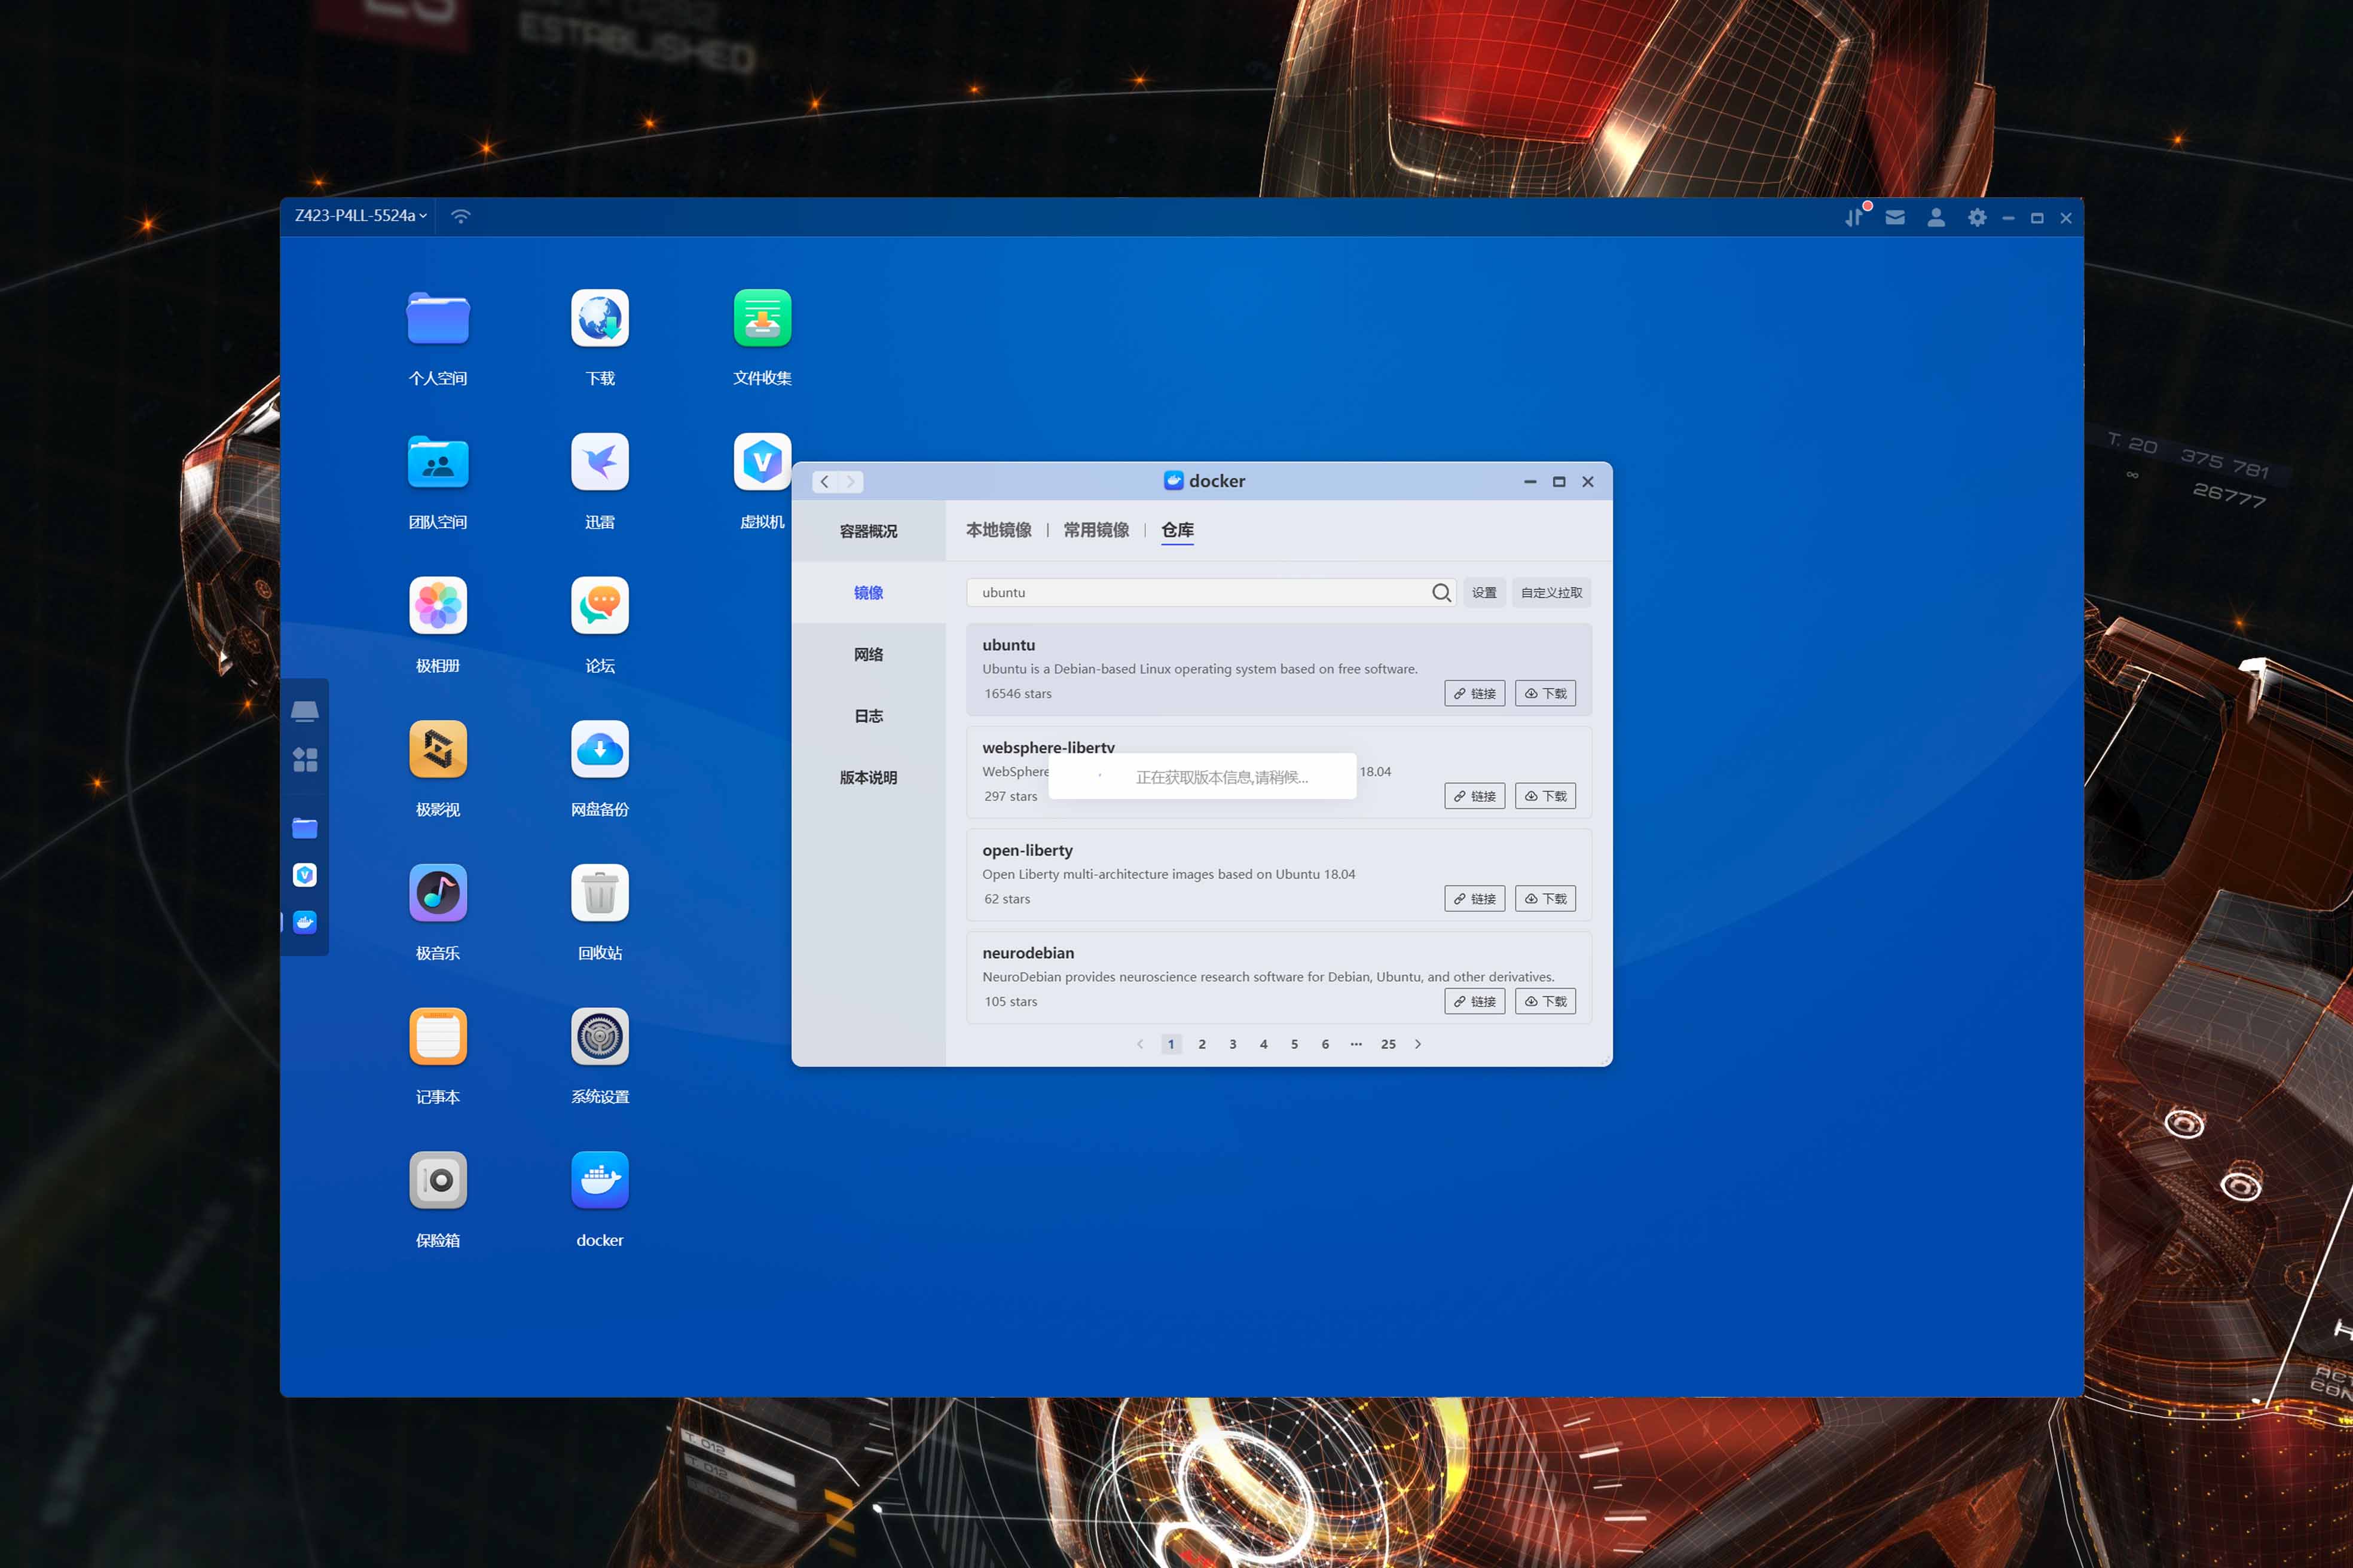Open the 论坛 app icon

[x=600, y=606]
